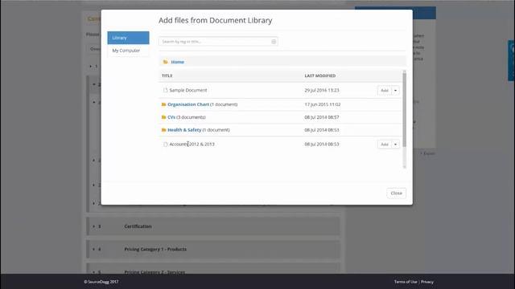Viewport: 515px width, 289px height.
Task: Click the search by tag or title field
Action: click(x=218, y=42)
